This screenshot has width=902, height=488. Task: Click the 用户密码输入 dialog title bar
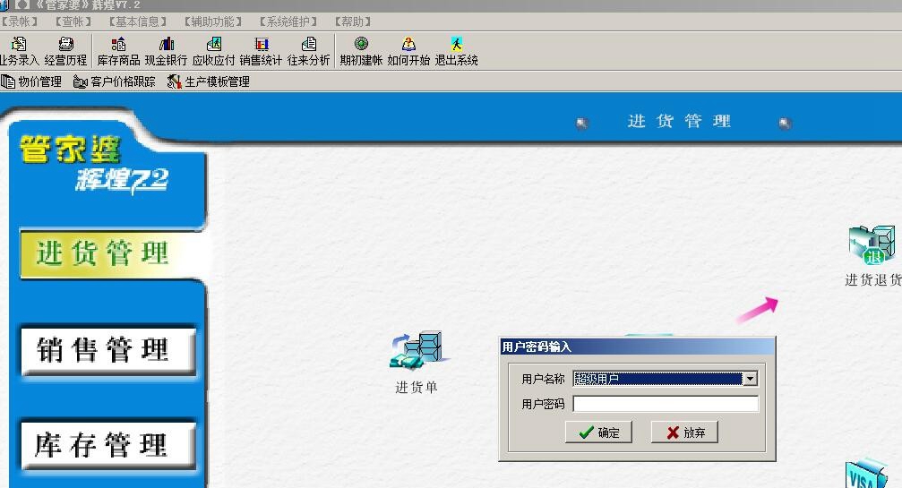[x=637, y=347]
